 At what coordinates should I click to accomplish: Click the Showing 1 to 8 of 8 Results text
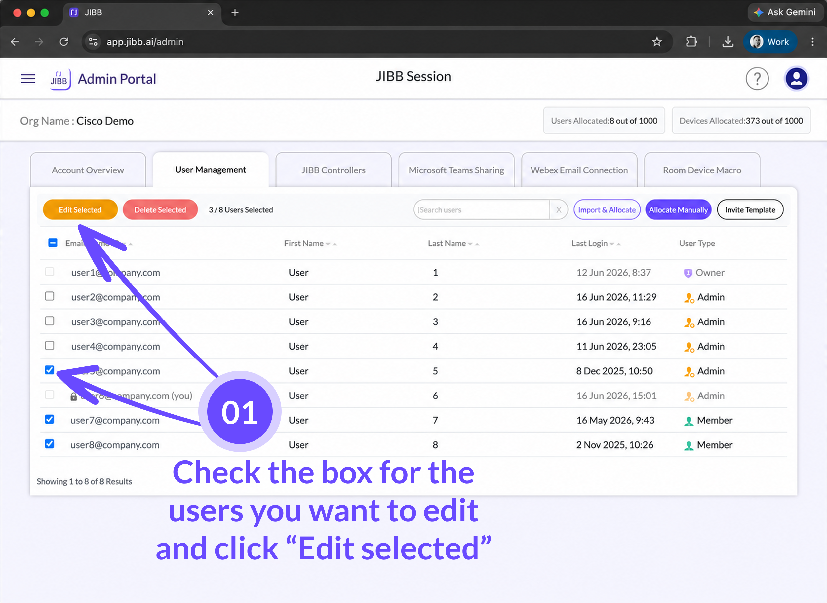pos(84,482)
